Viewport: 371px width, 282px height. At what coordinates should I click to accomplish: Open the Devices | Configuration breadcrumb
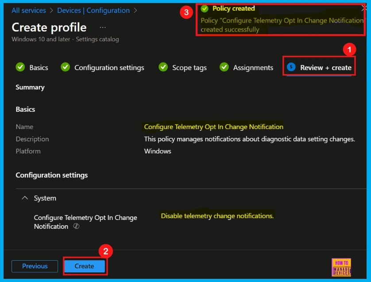pos(93,11)
